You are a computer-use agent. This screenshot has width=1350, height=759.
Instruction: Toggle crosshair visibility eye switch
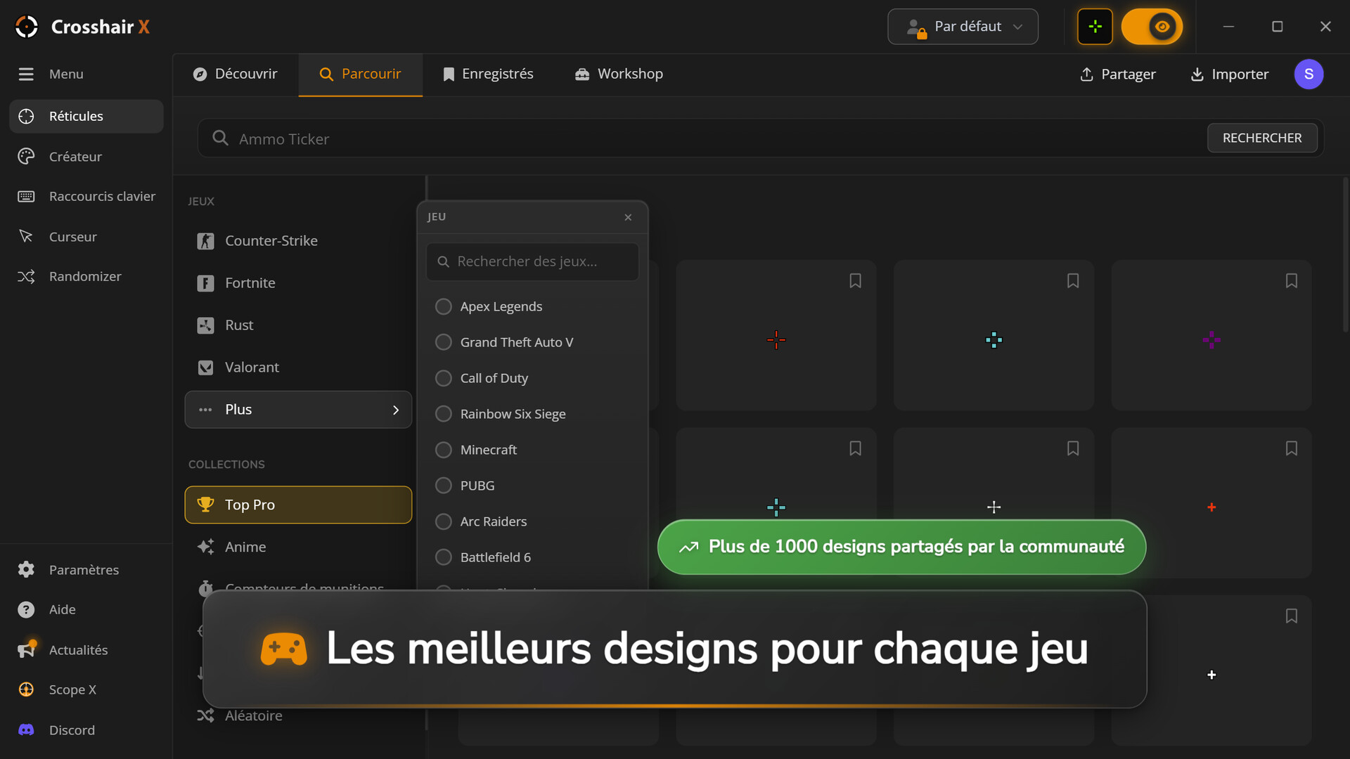(x=1152, y=27)
